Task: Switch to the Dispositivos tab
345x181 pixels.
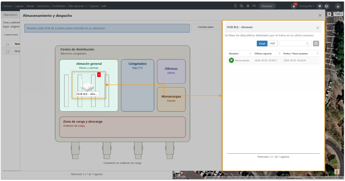Action: point(10,15)
